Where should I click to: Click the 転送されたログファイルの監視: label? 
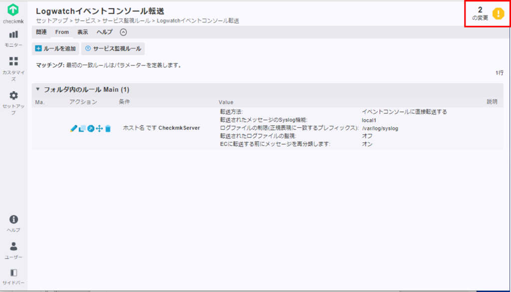tap(258, 136)
